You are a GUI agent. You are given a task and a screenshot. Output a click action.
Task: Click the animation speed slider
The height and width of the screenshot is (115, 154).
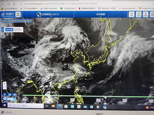tap(12, 99)
